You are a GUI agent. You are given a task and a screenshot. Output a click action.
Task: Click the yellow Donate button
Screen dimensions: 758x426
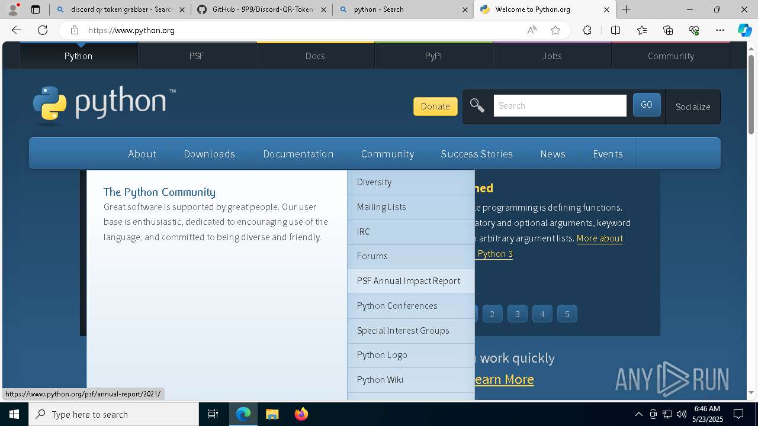click(435, 106)
